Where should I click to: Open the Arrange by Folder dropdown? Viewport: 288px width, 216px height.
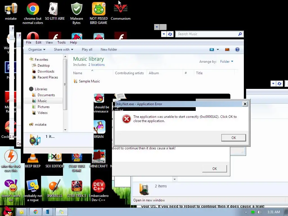[227, 62]
